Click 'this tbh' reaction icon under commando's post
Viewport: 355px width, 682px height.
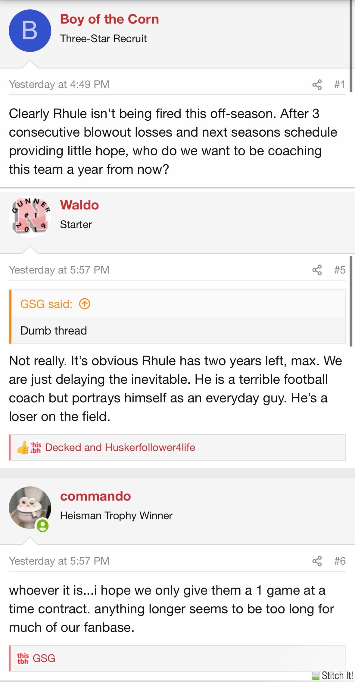pos(23,658)
